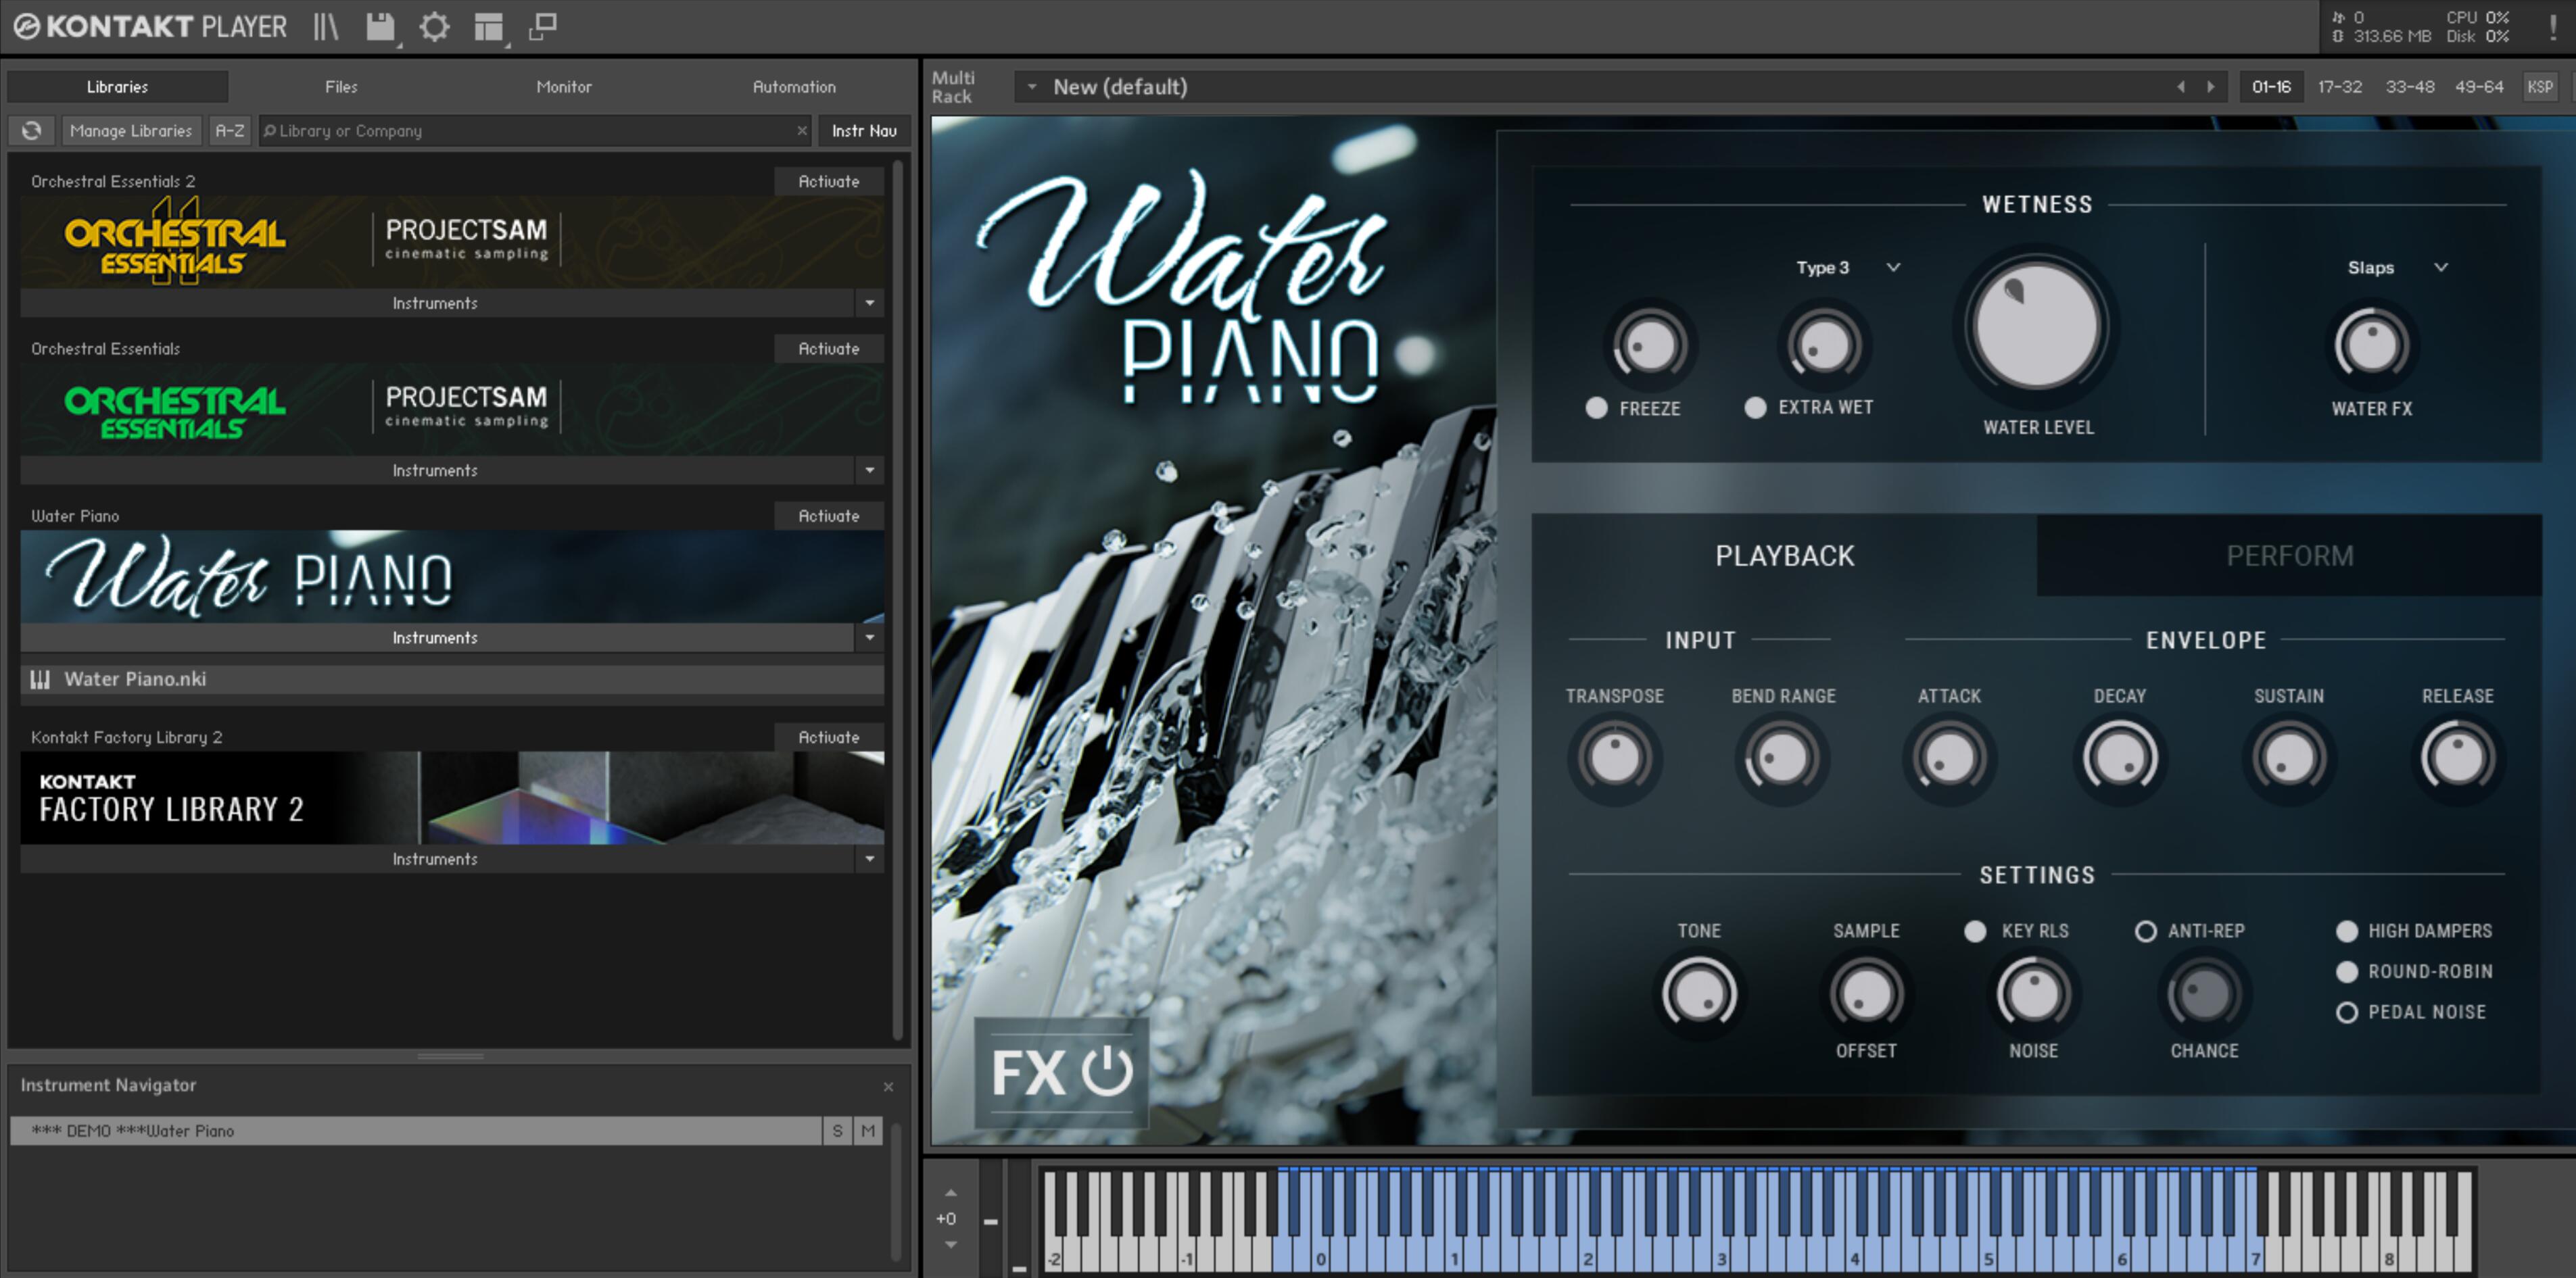The image size is (2576, 1278).
Task: Toggle the Extra Wet switch
Action: tap(1755, 408)
